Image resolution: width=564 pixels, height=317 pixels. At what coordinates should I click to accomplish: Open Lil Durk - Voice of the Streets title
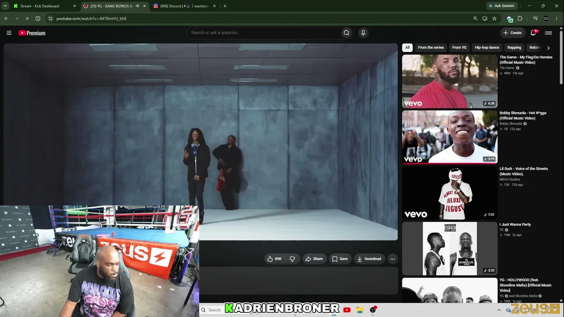pyautogui.click(x=524, y=171)
